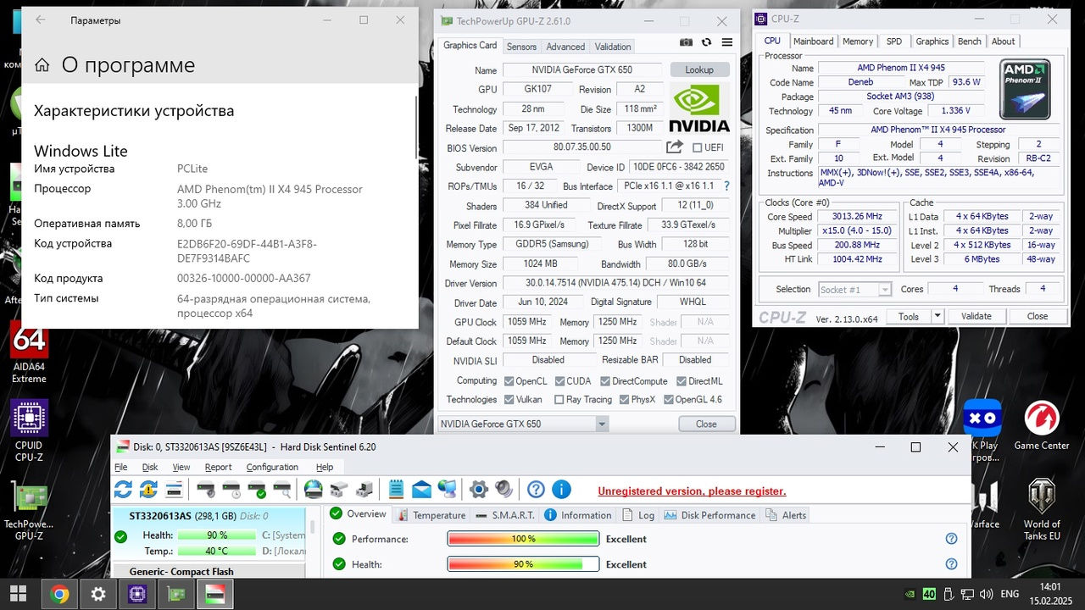This screenshot has width=1085, height=610.
Task: Click the envelope email icon in Hard Disk Sentinel
Action: pos(421,489)
